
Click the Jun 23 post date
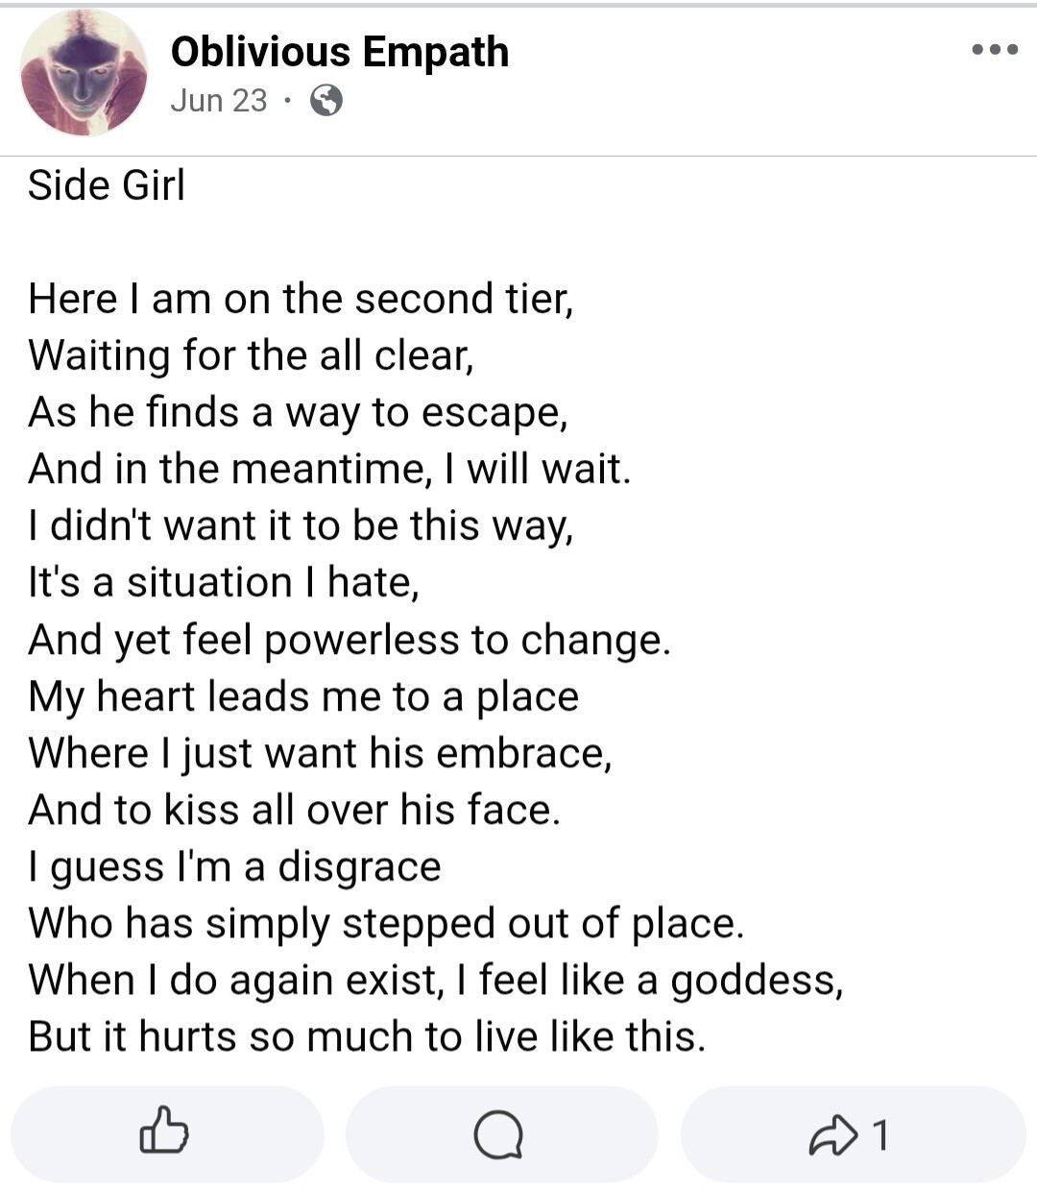219,100
